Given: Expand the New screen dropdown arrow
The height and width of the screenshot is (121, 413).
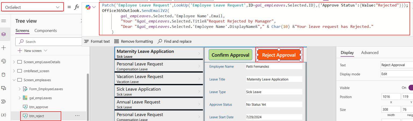Looking at the screenshot, I should pyautogui.click(x=45, y=51).
